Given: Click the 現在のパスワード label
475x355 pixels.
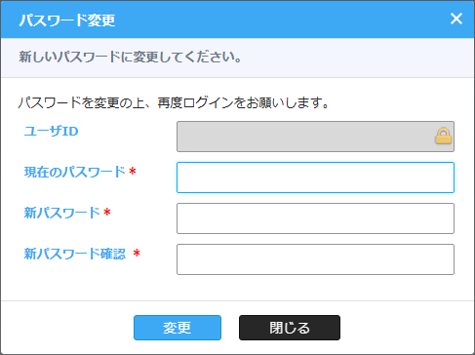Looking at the screenshot, I should tap(75, 172).
